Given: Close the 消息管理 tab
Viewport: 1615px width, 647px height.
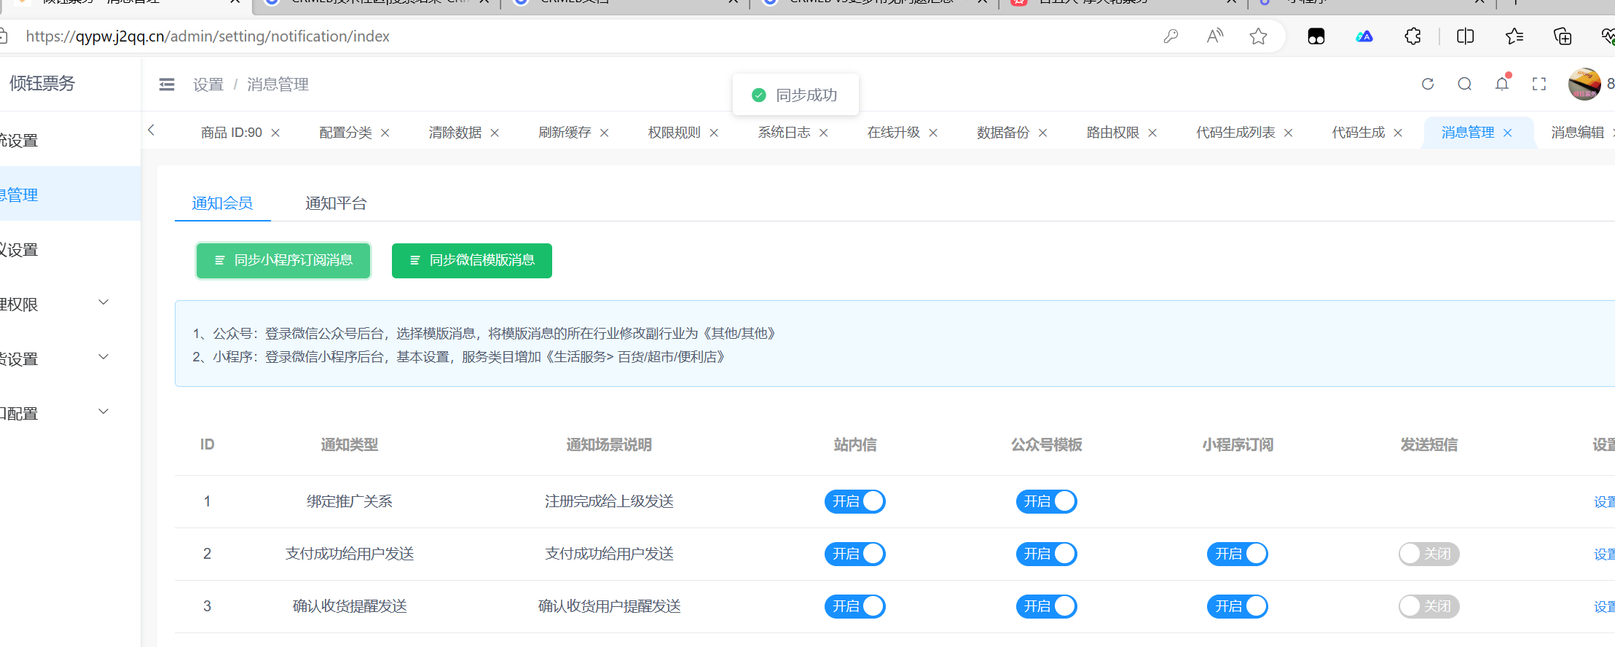Looking at the screenshot, I should [x=1508, y=133].
